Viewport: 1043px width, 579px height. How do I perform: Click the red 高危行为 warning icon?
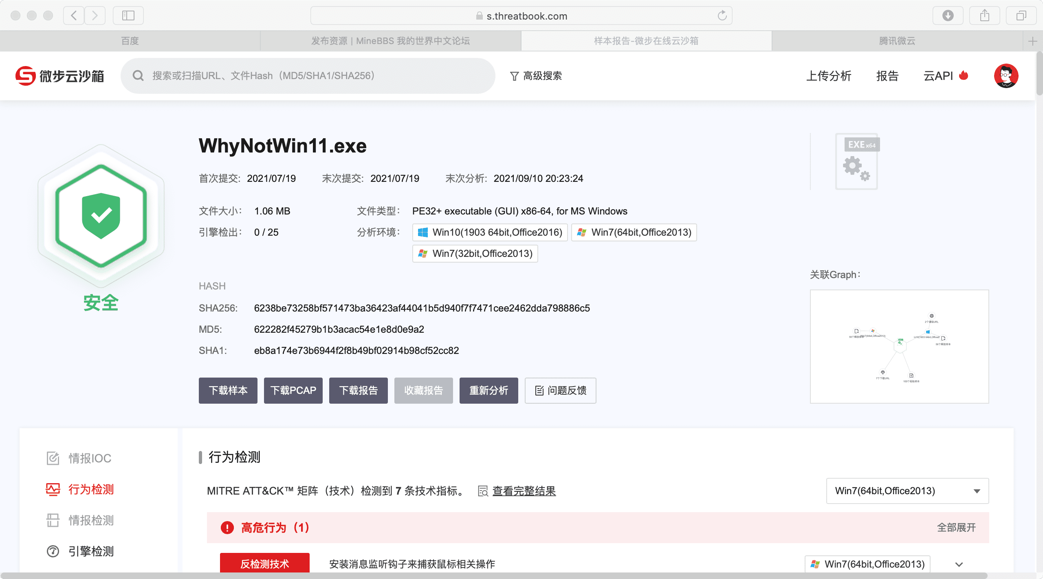click(x=227, y=528)
